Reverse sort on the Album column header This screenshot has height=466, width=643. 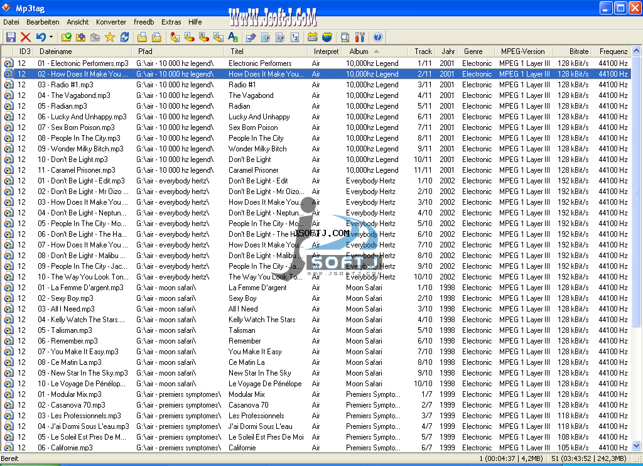(375, 51)
